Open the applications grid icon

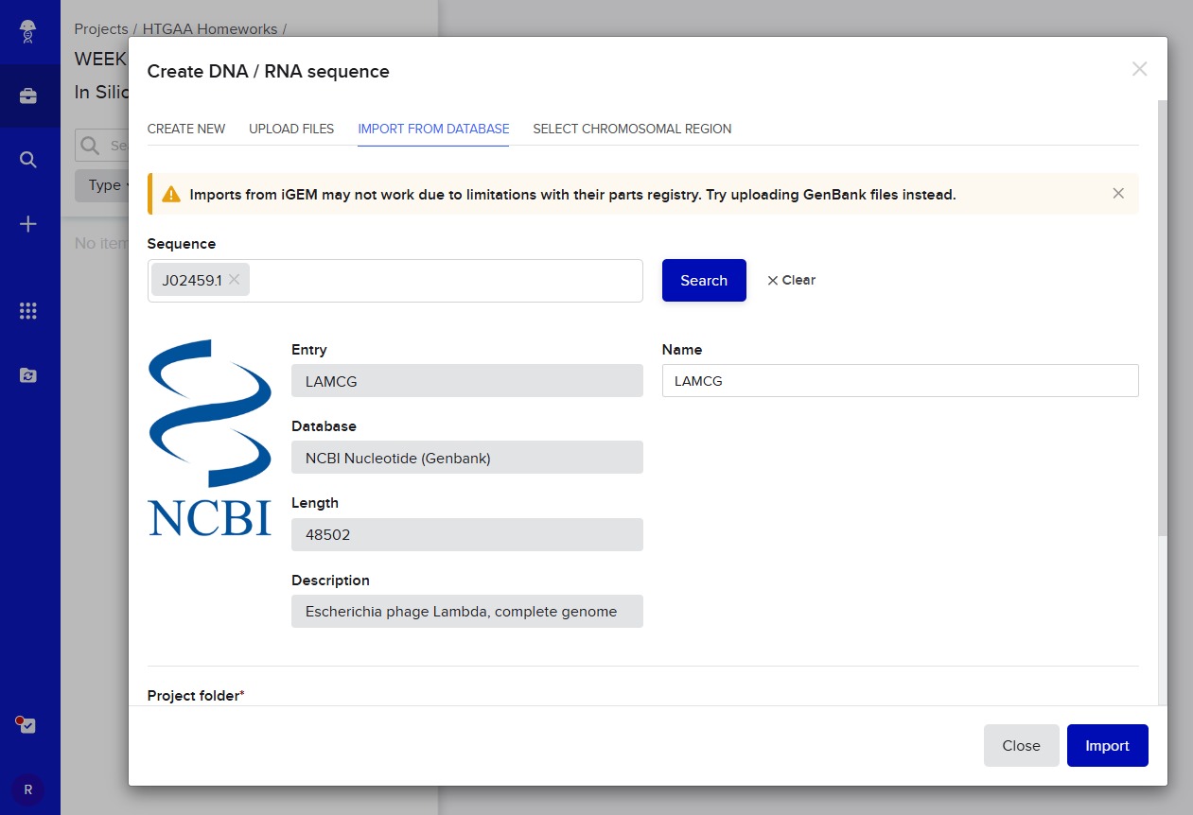28,311
